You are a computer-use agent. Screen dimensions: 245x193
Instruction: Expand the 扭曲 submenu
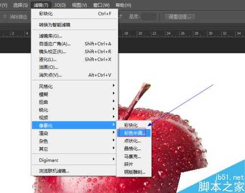[x=74, y=102]
